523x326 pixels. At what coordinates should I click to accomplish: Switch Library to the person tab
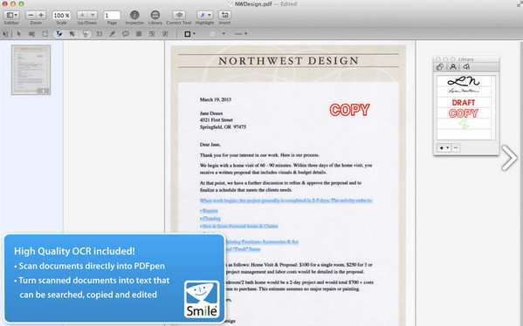coord(453,67)
